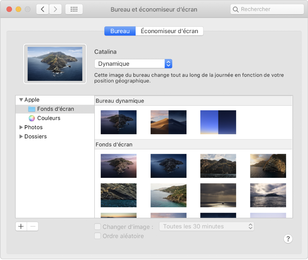Expand the Photos group triangle

21,127
